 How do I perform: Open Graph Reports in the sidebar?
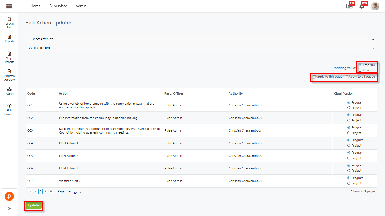coord(10,57)
